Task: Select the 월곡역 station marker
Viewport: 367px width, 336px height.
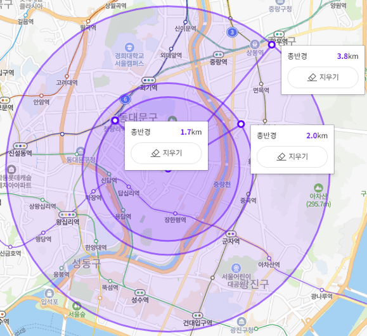Action: pos(88,22)
